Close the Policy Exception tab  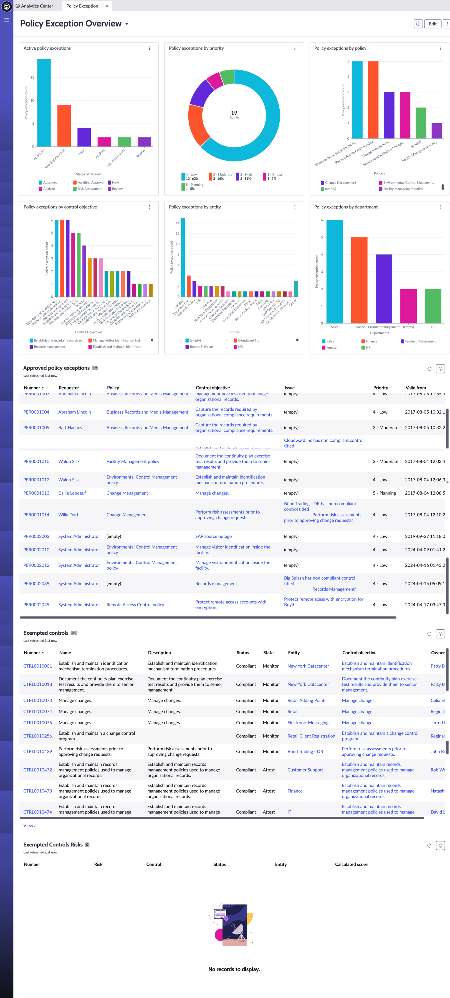coord(107,6)
